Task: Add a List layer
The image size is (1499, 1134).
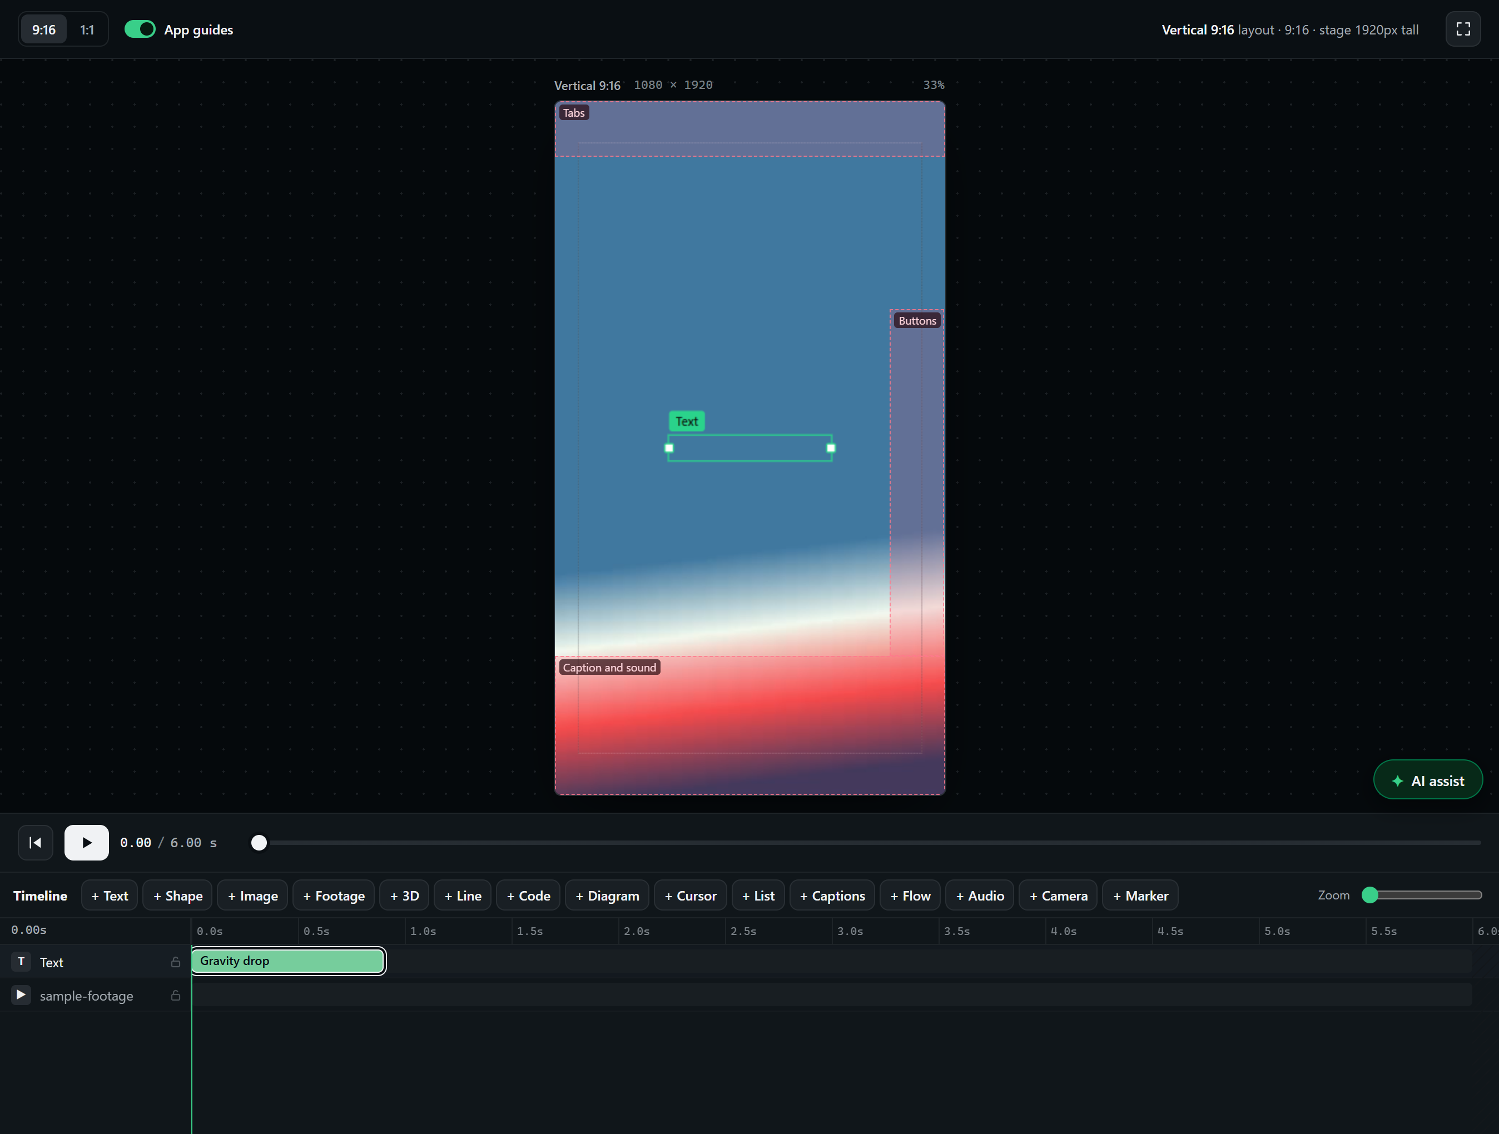Action: pyautogui.click(x=758, y=896)
